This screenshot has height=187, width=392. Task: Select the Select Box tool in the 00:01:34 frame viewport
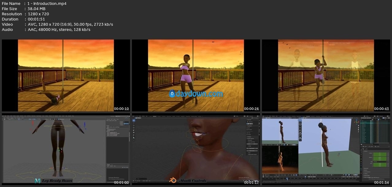click(300, 121)
